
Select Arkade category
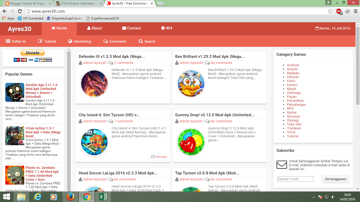pyautogui.click(x=292, y=69)
